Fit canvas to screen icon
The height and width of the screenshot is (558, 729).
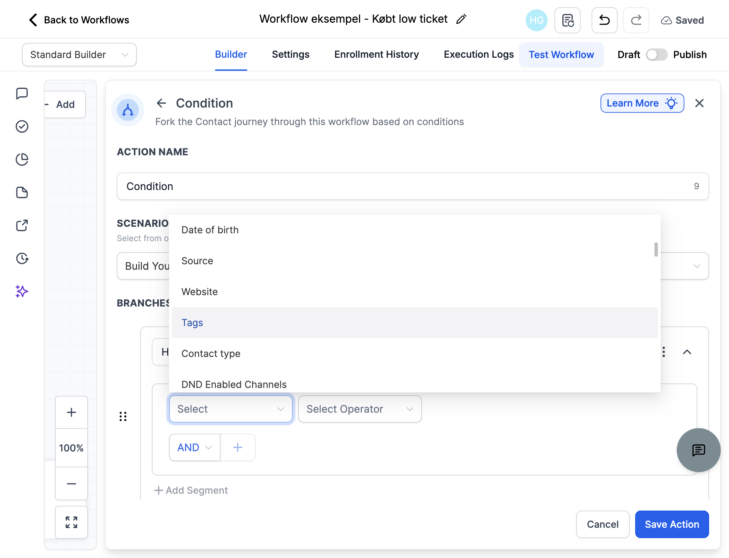[x=71, y=522]
